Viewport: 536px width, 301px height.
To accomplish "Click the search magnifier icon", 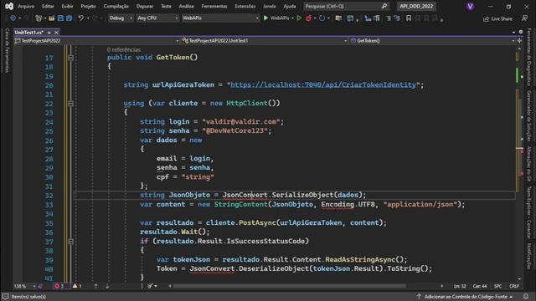I will pyautogui.click(x=384, y=6).
